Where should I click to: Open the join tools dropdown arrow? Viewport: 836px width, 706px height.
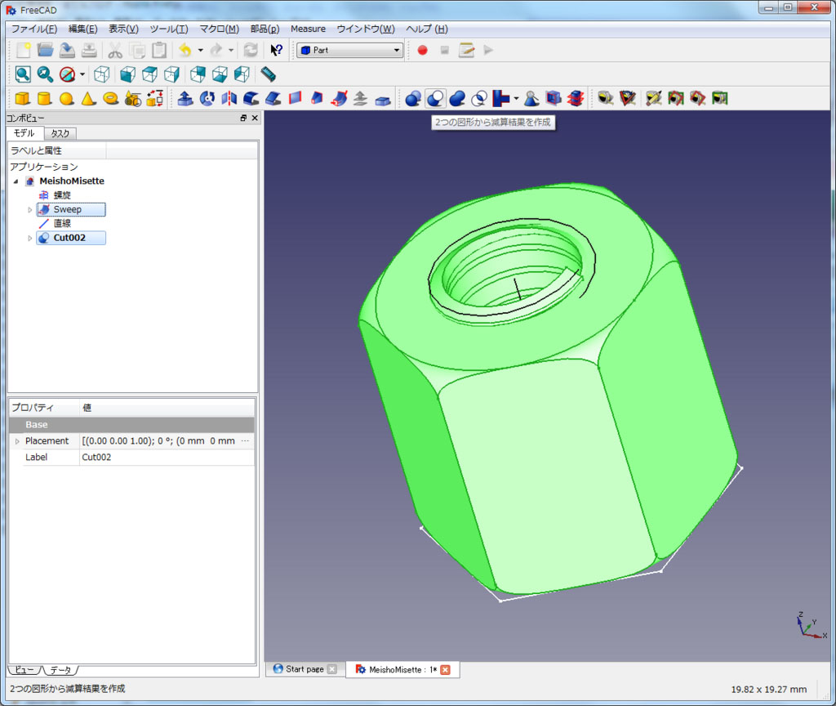click(x=516, y=98)
